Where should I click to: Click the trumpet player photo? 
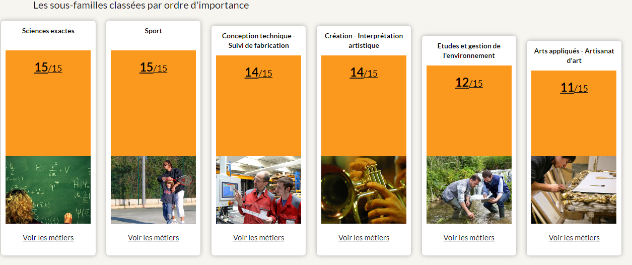tap(364, 190)
